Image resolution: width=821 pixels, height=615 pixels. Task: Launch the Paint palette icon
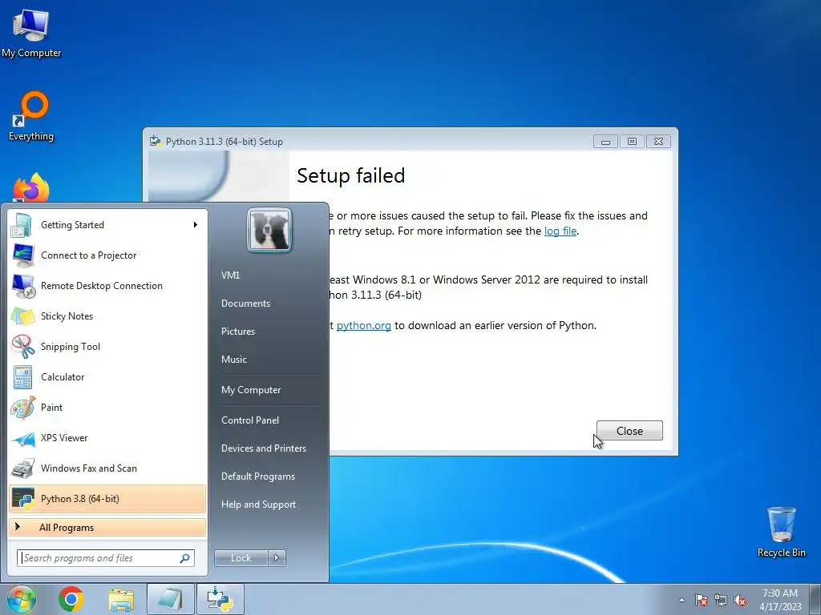pos(22,408)
